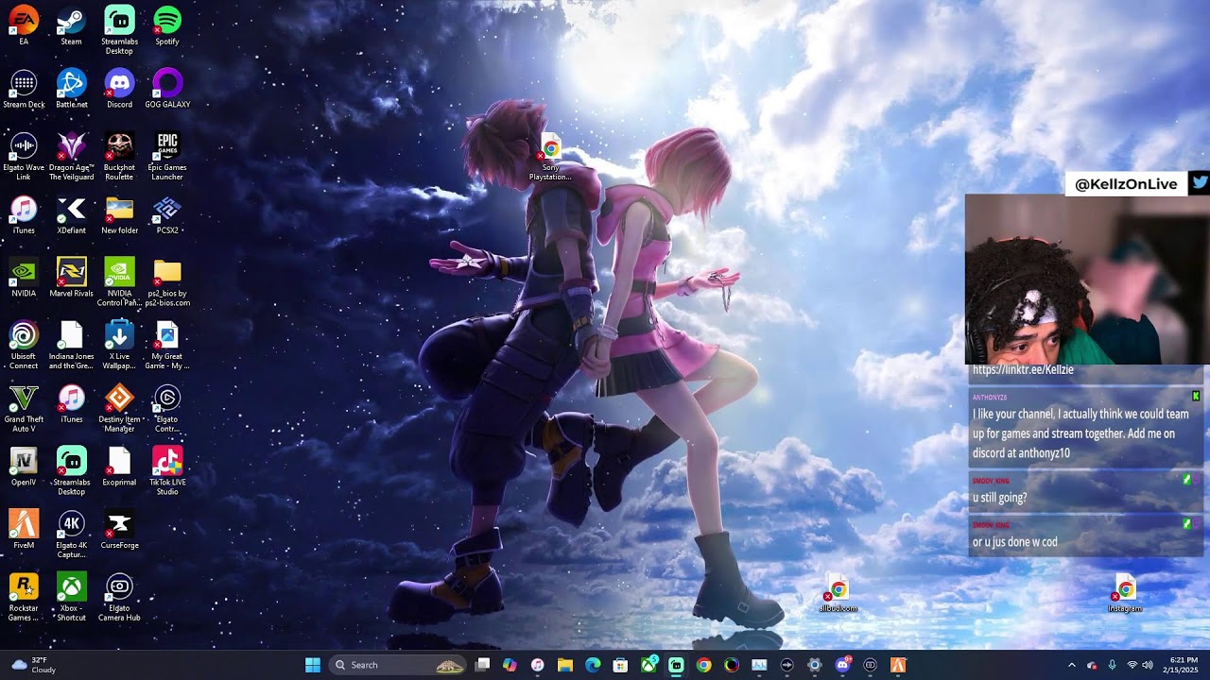The image size is (1210, 680).
Task: Open Google Chrome from the taskbar
Action: coord(703,665)
